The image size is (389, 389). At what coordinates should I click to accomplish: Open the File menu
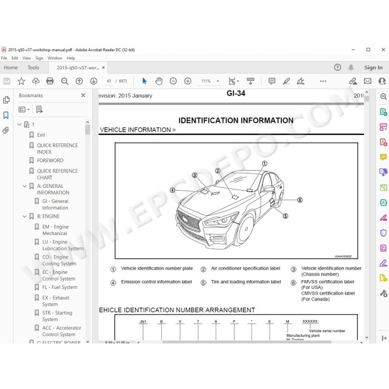(4, 58)
